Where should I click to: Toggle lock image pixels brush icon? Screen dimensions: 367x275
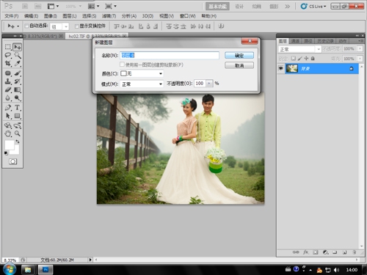[299, 59]
